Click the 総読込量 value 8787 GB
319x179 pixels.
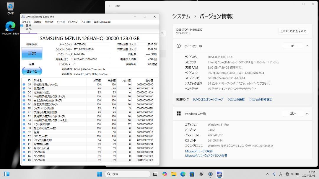pos(147,44)
